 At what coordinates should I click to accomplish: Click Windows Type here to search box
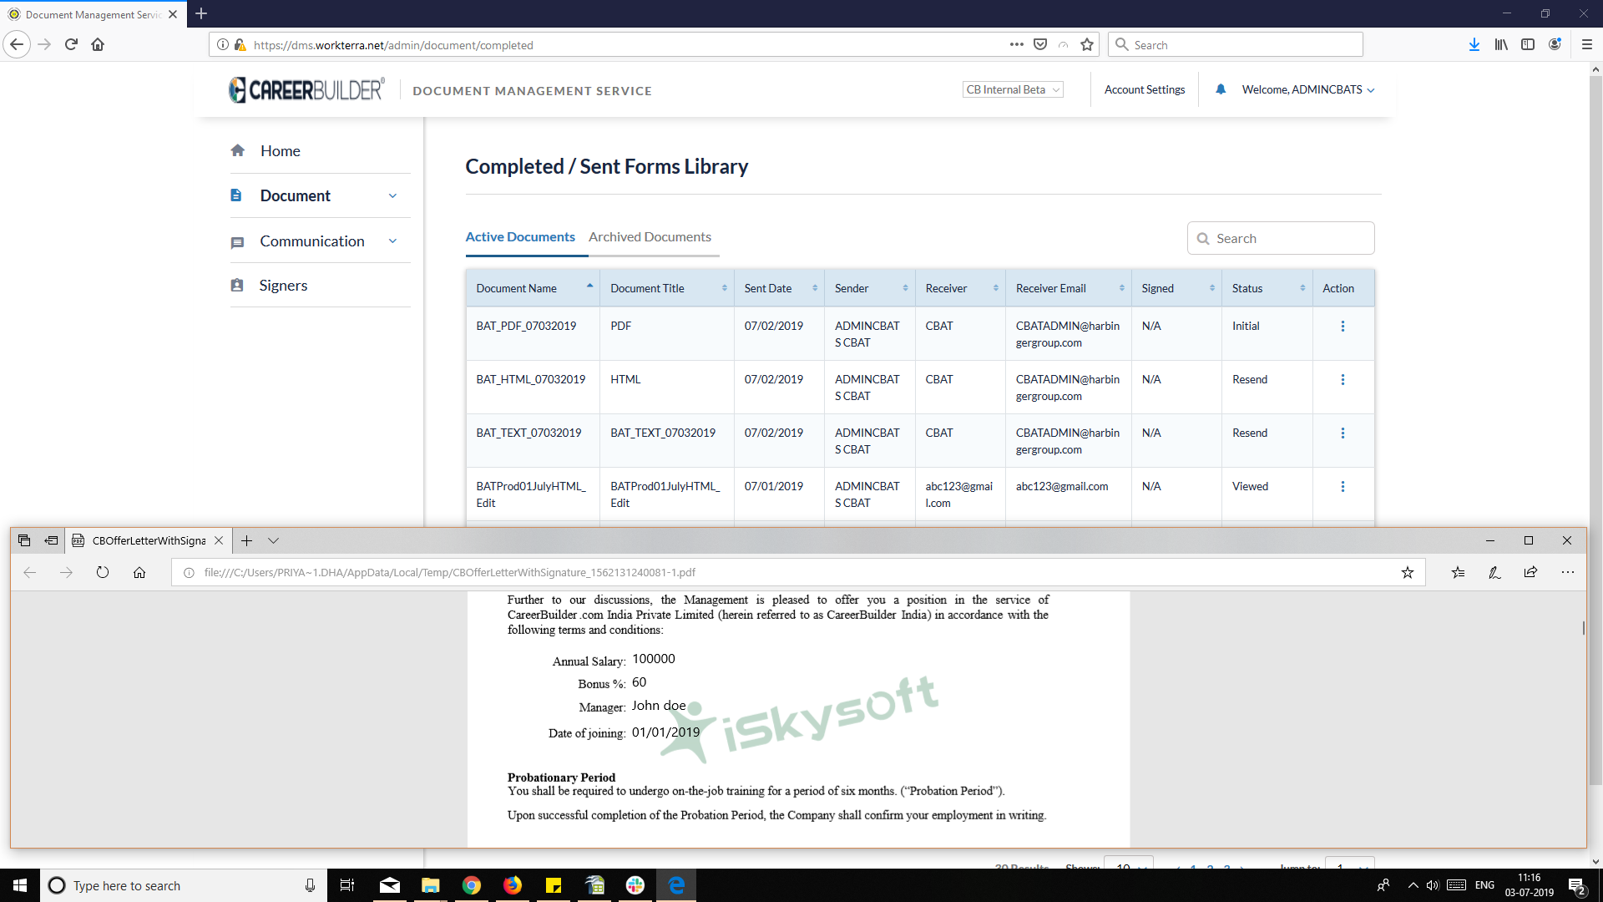(x=183, y=885)
